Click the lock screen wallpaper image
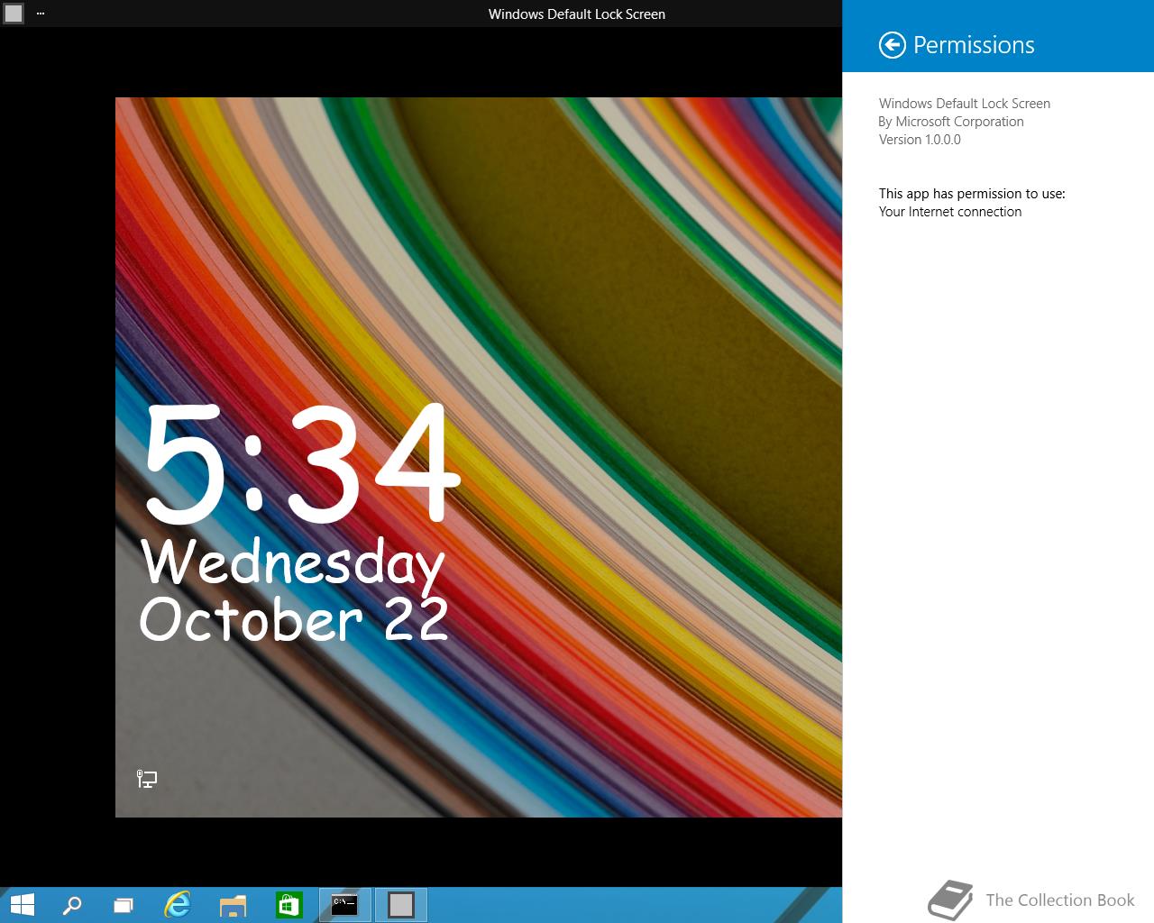 [x=479, y=457]
